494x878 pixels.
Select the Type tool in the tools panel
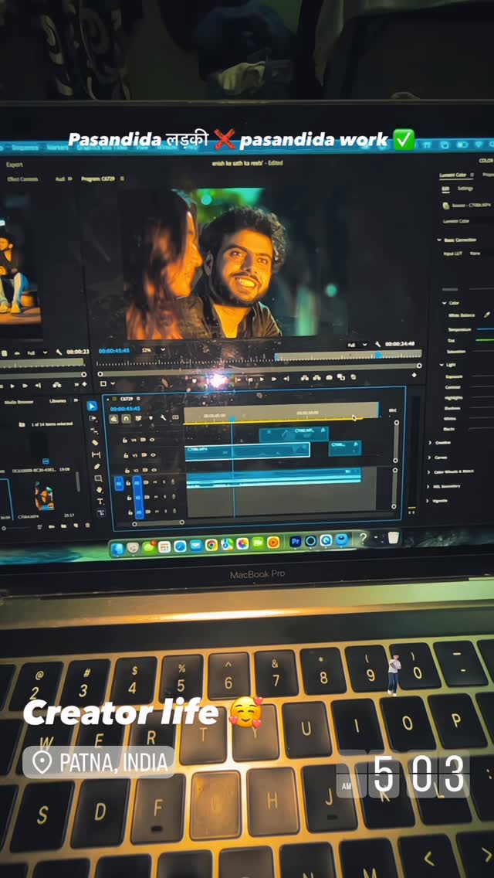pyautogui.click(x=100, y=502)
